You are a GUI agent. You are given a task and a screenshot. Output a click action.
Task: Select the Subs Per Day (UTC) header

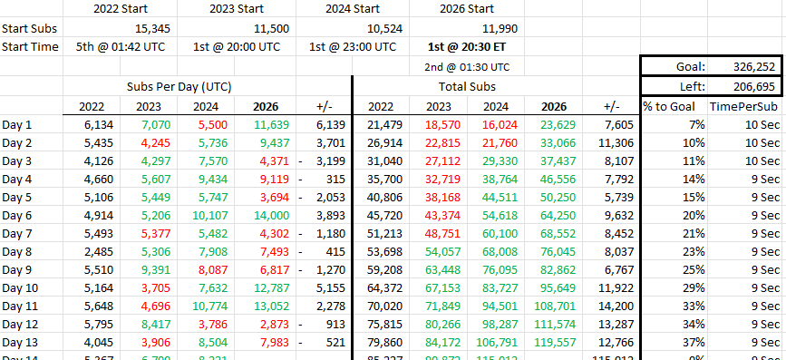180,87
